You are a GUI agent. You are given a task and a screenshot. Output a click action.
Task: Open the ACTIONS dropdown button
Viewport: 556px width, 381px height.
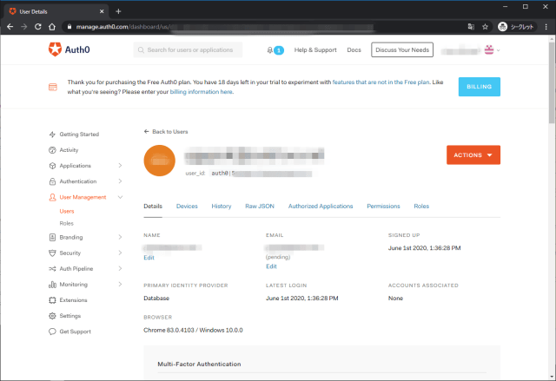473,155
